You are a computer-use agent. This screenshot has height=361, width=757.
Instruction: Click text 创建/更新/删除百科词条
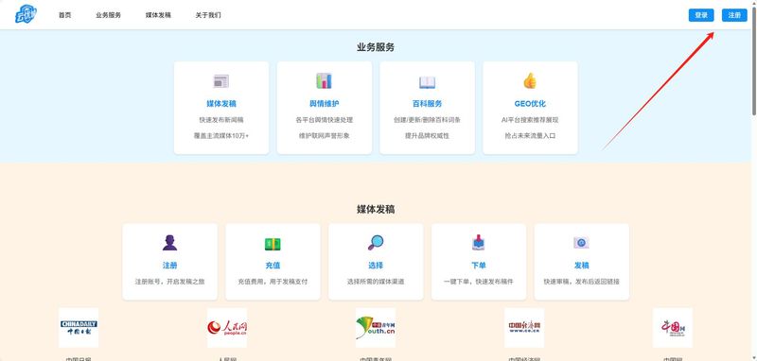[x=428, y=120]
